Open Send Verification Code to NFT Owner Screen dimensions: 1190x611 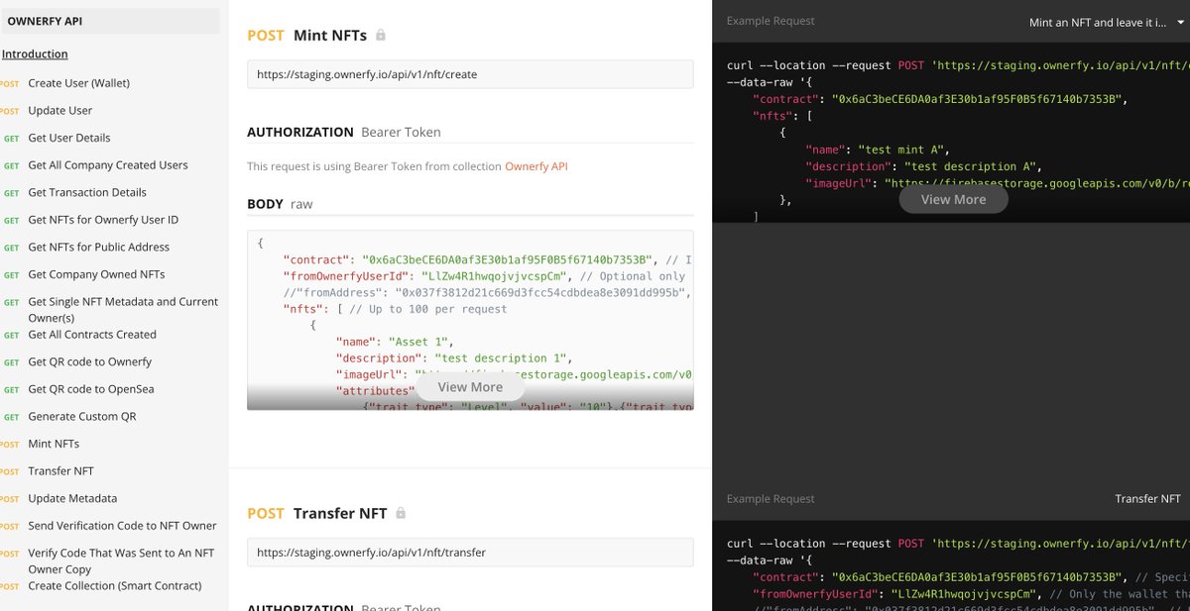click(x=123, y=526)
